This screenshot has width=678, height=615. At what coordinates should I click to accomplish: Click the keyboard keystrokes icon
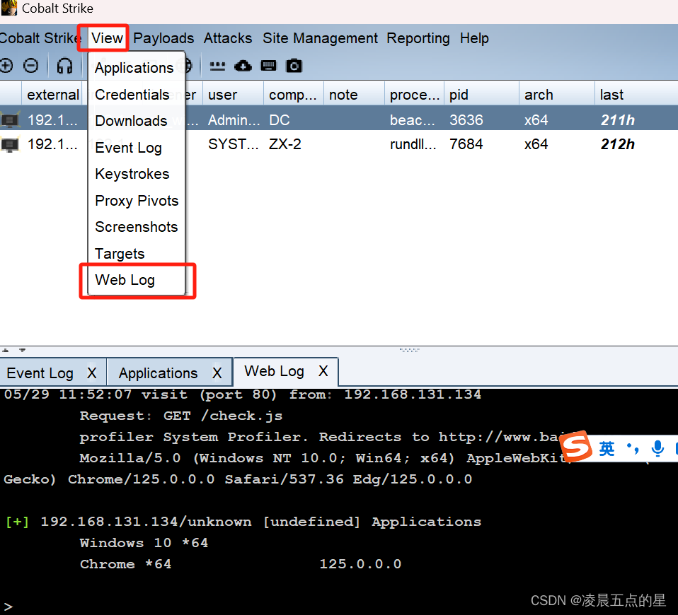tap(268, 66)
